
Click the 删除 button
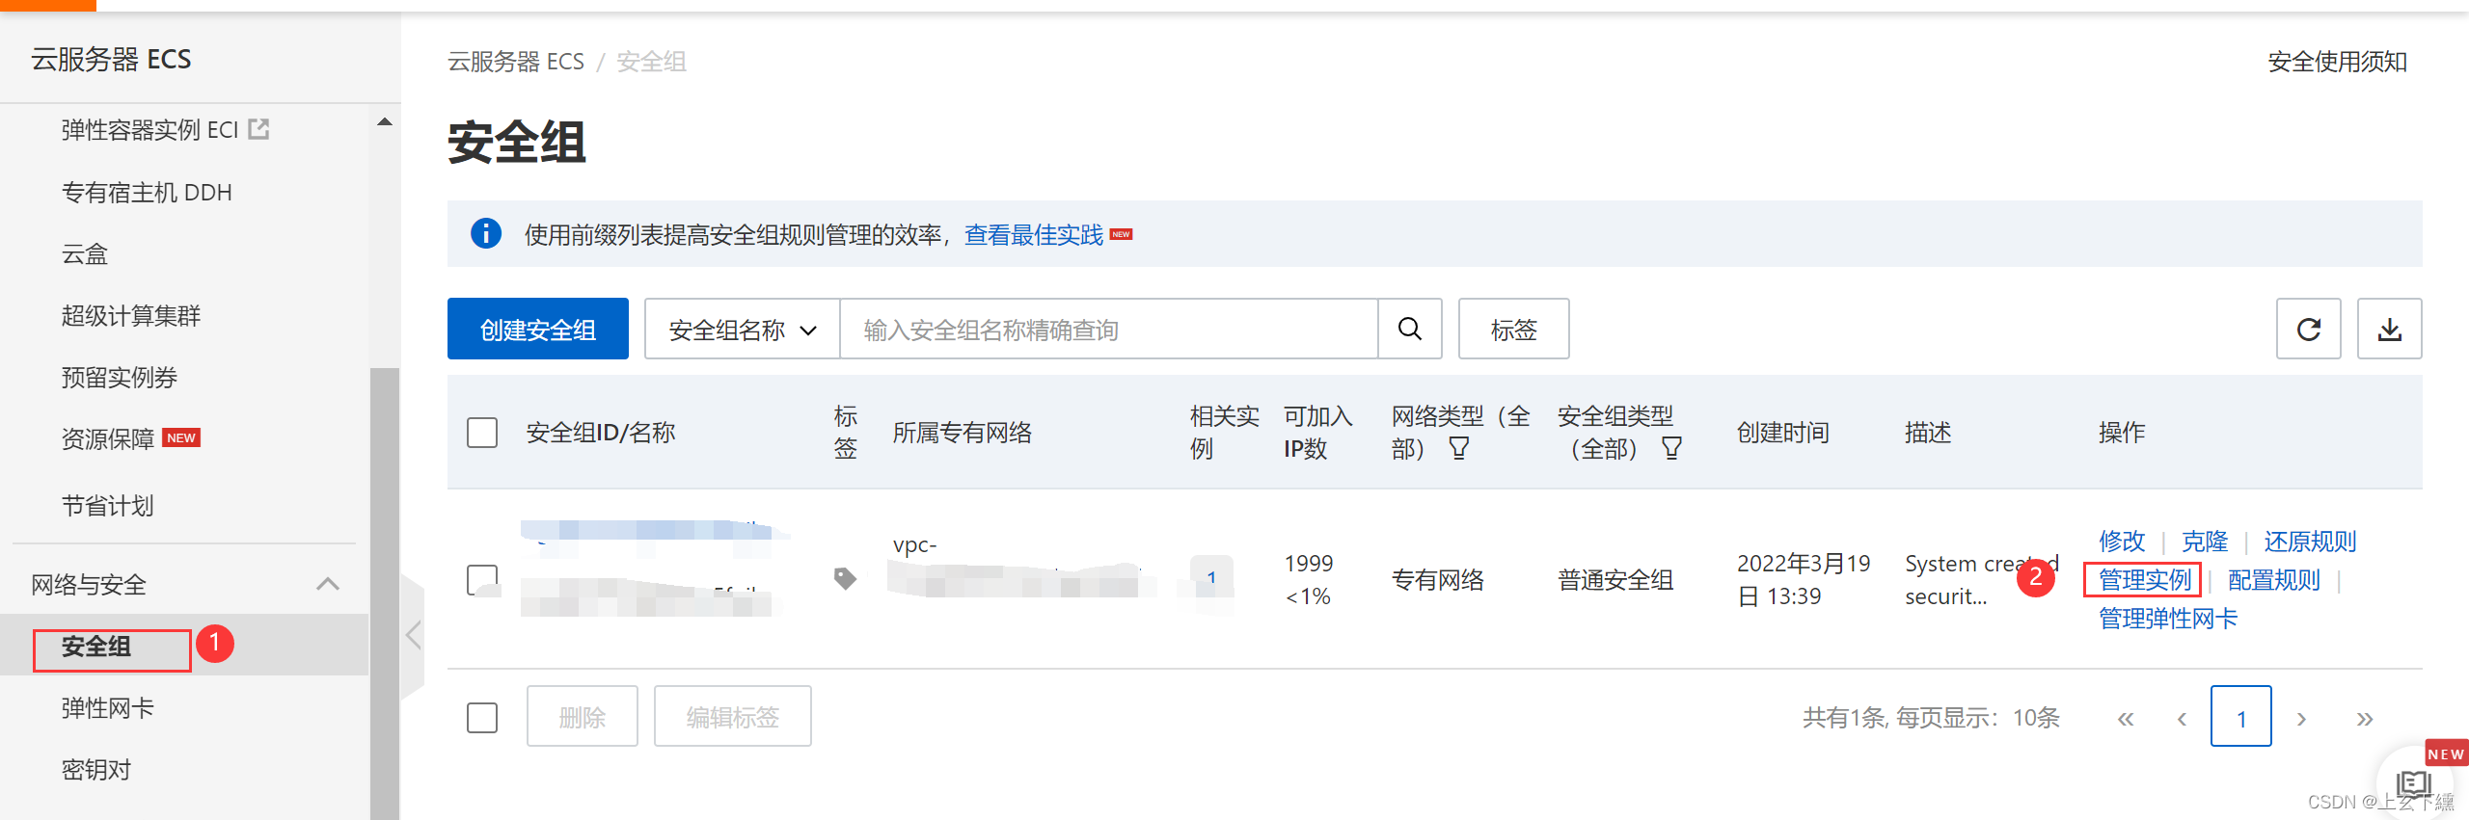tap(583, 717)
